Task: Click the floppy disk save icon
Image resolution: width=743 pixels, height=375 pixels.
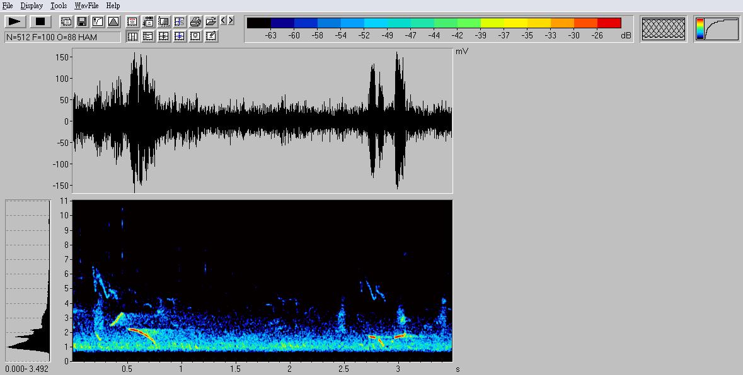Action: pos(82,21)
